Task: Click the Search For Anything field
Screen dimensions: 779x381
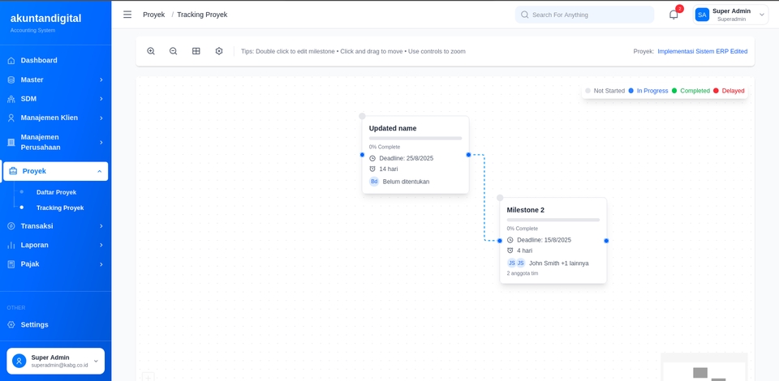Action: tap(584, 15)
